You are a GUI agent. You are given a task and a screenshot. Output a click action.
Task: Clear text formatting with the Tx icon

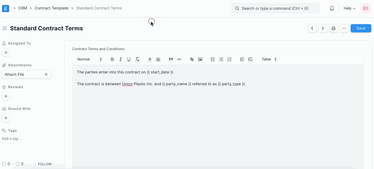[x=137, y=59]
